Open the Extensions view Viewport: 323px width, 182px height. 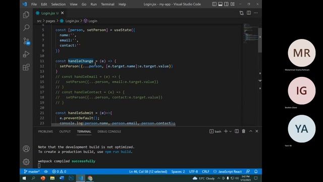(x=26, y=67)
